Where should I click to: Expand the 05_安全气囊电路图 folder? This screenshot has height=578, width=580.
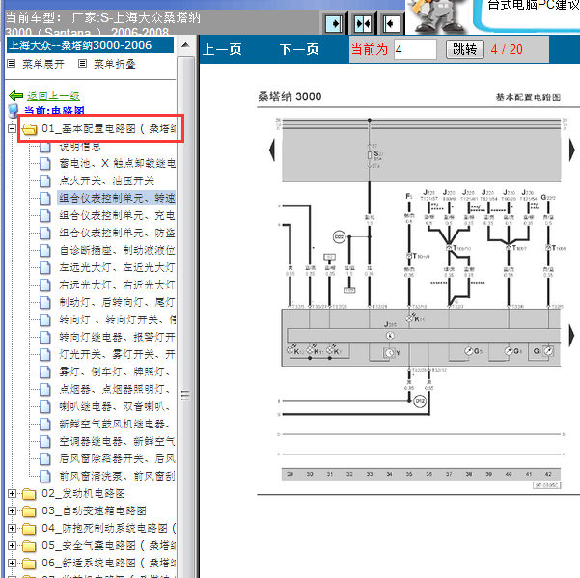tap(12, 546)
